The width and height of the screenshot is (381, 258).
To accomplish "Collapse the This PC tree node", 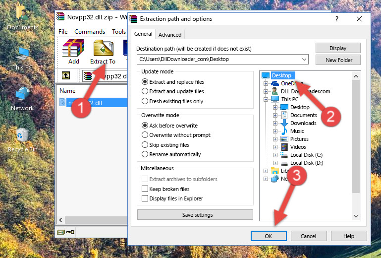I will 266,99.
